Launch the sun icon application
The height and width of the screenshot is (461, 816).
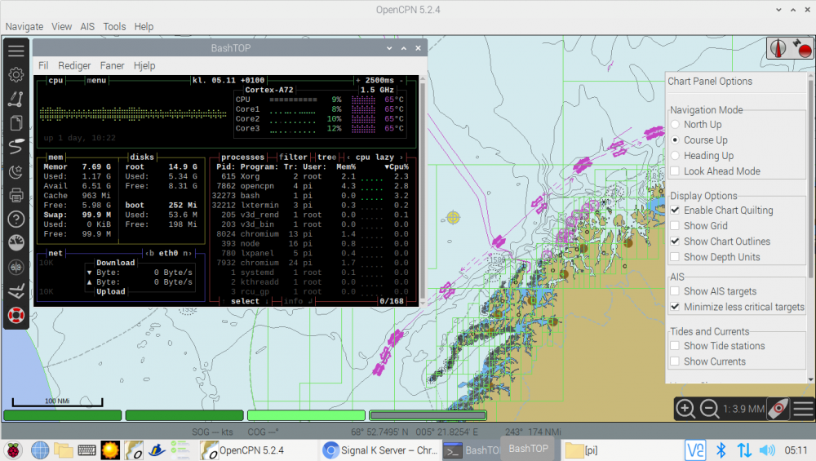point(110,450)
